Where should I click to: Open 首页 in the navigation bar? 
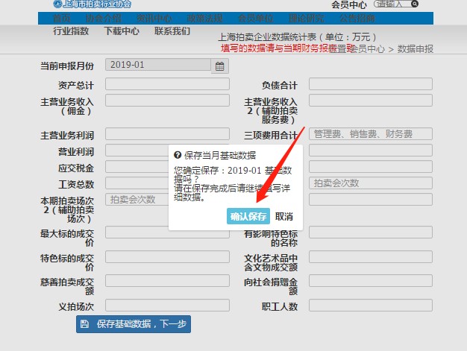[62, 18]
